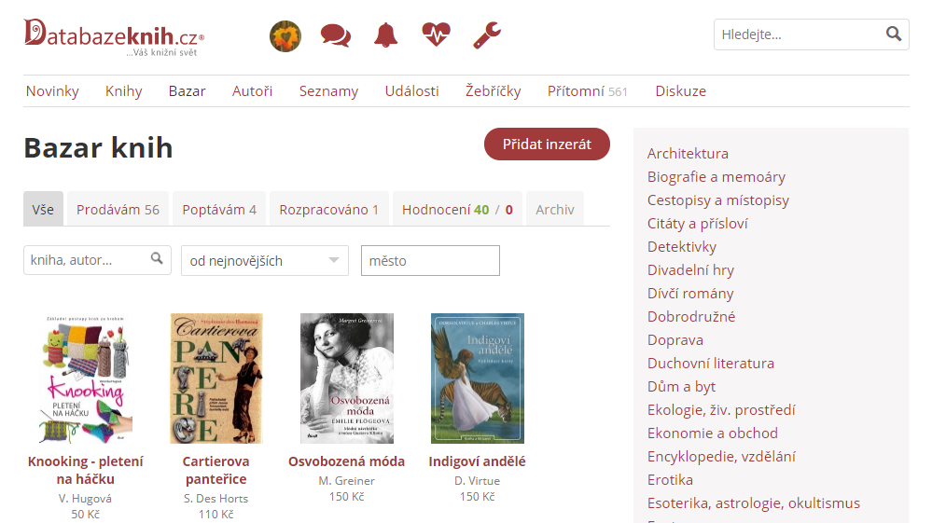Open the Indigoví andělé book cover
Screen dimensions: 932x523
pos(477,378)
